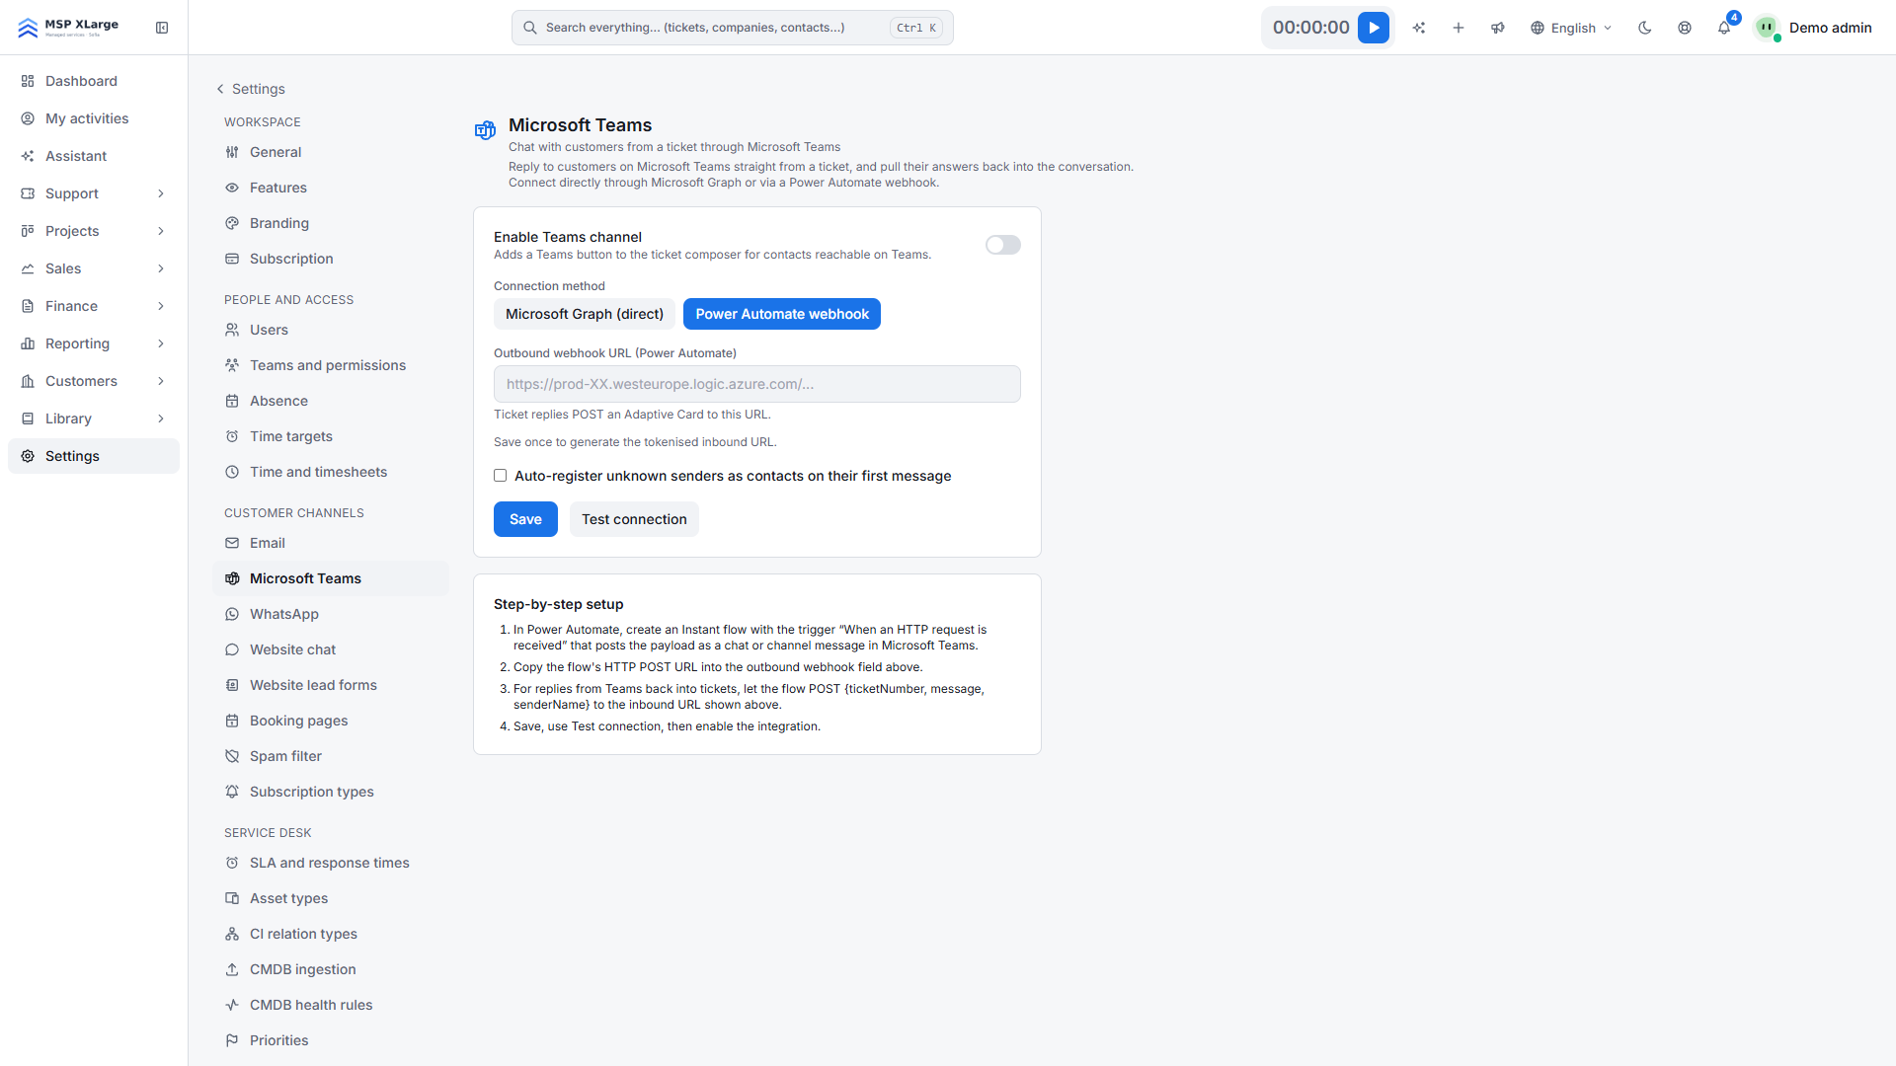Screen dimensions: 1896x1066
Task: Click the plus create-new icon
Action: [x=1459, y=28]
